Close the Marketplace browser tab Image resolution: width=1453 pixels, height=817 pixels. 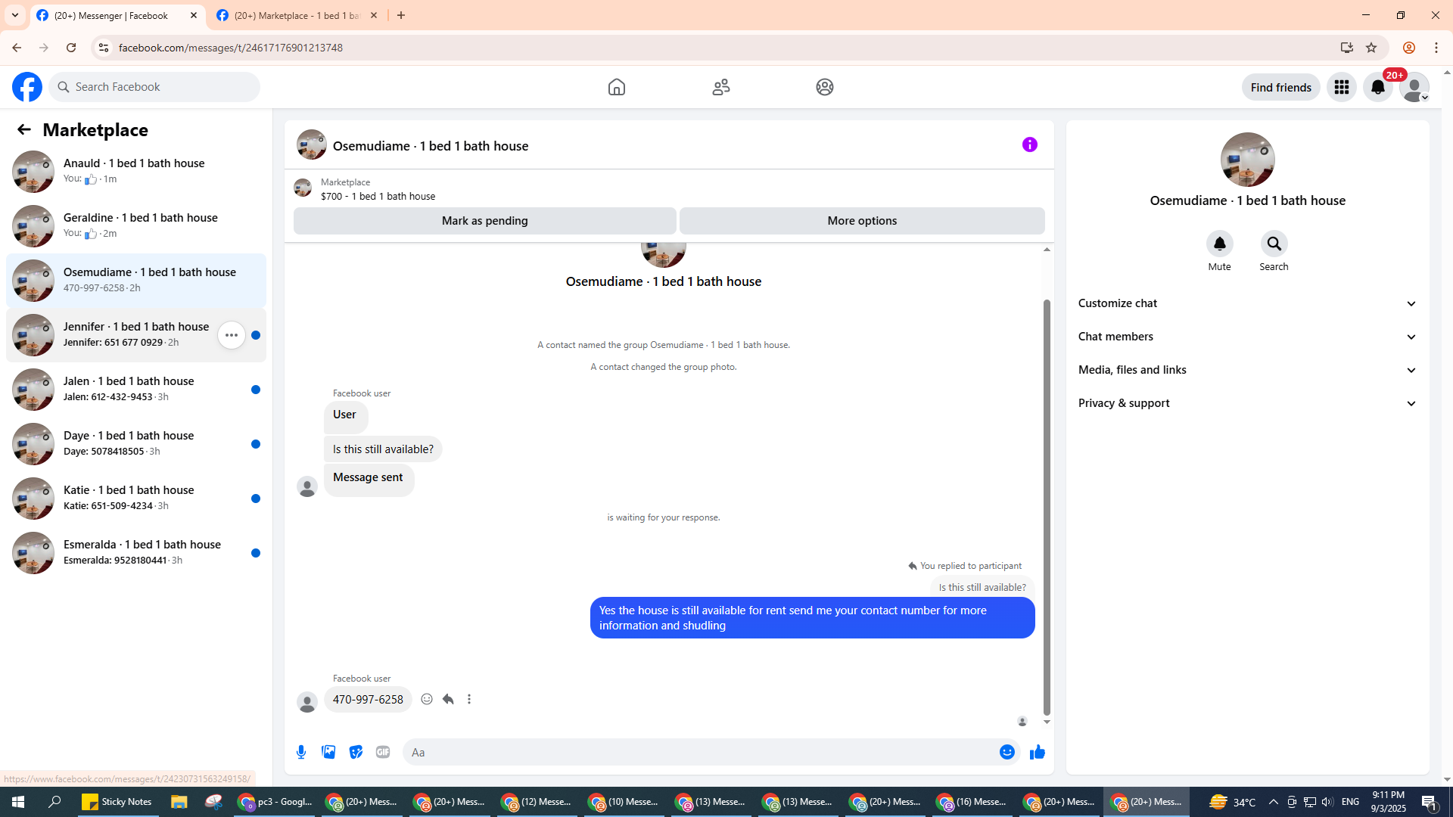point(374,15)
